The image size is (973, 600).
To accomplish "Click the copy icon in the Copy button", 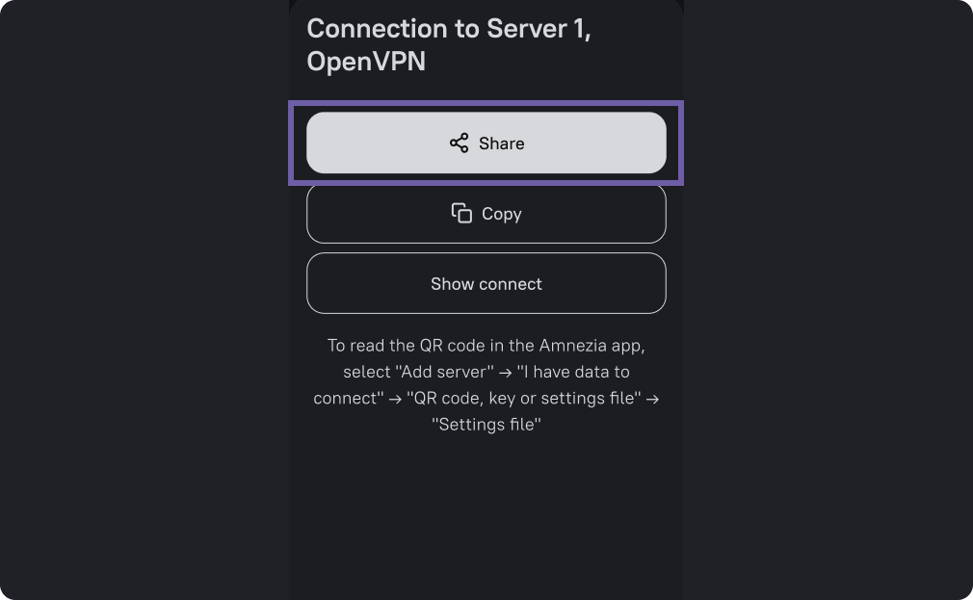I will [461, 213].
